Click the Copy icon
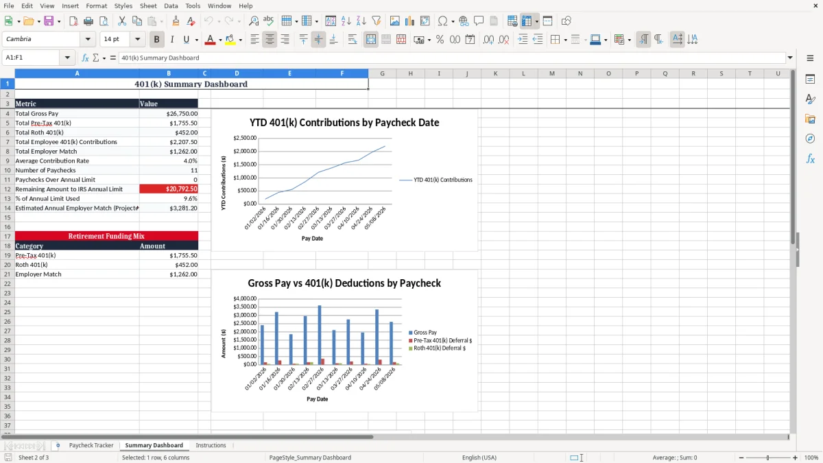The width and height of the screenshot is (823, 463). (x=136, y=21)
